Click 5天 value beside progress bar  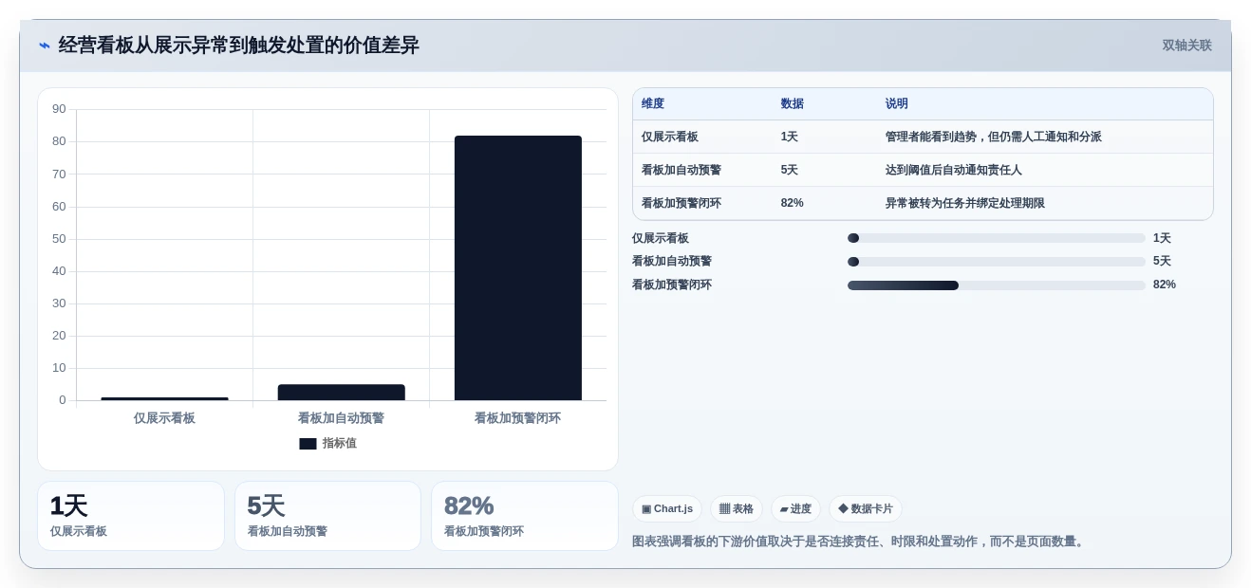(x=1163, y=262)
